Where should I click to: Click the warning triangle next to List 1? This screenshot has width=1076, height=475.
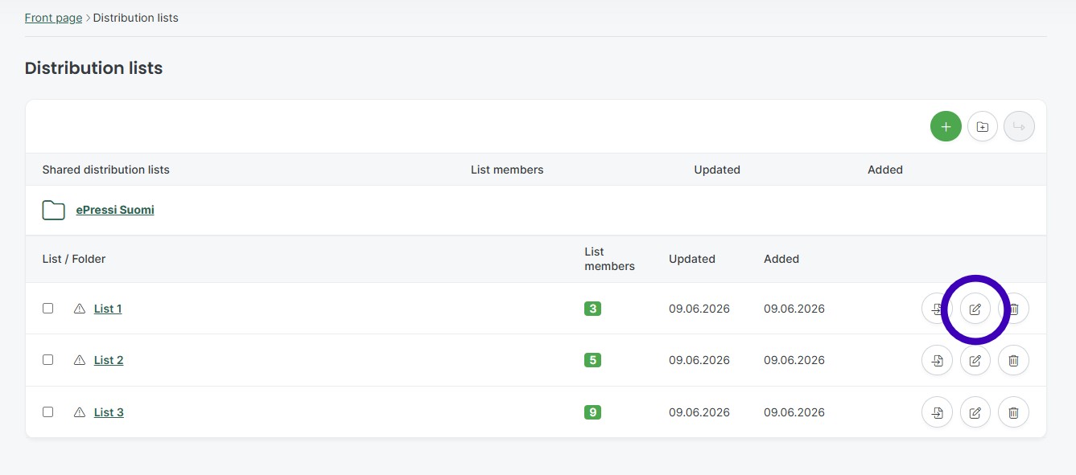80,309
